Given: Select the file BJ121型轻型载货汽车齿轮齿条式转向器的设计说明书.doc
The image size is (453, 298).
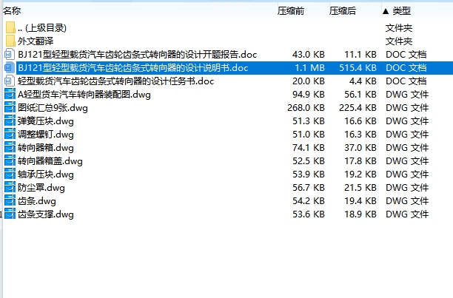Looking at the screenshot, I should pos(133,68).
